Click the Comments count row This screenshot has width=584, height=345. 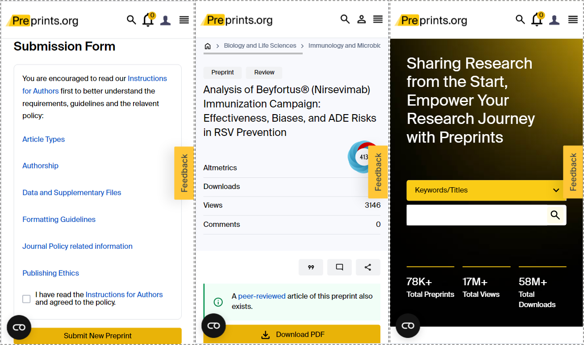point(292,225)
